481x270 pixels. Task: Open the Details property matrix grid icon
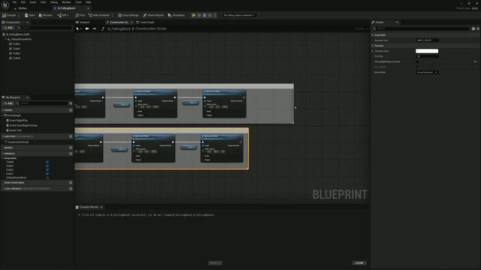click(x=473, y=28)
